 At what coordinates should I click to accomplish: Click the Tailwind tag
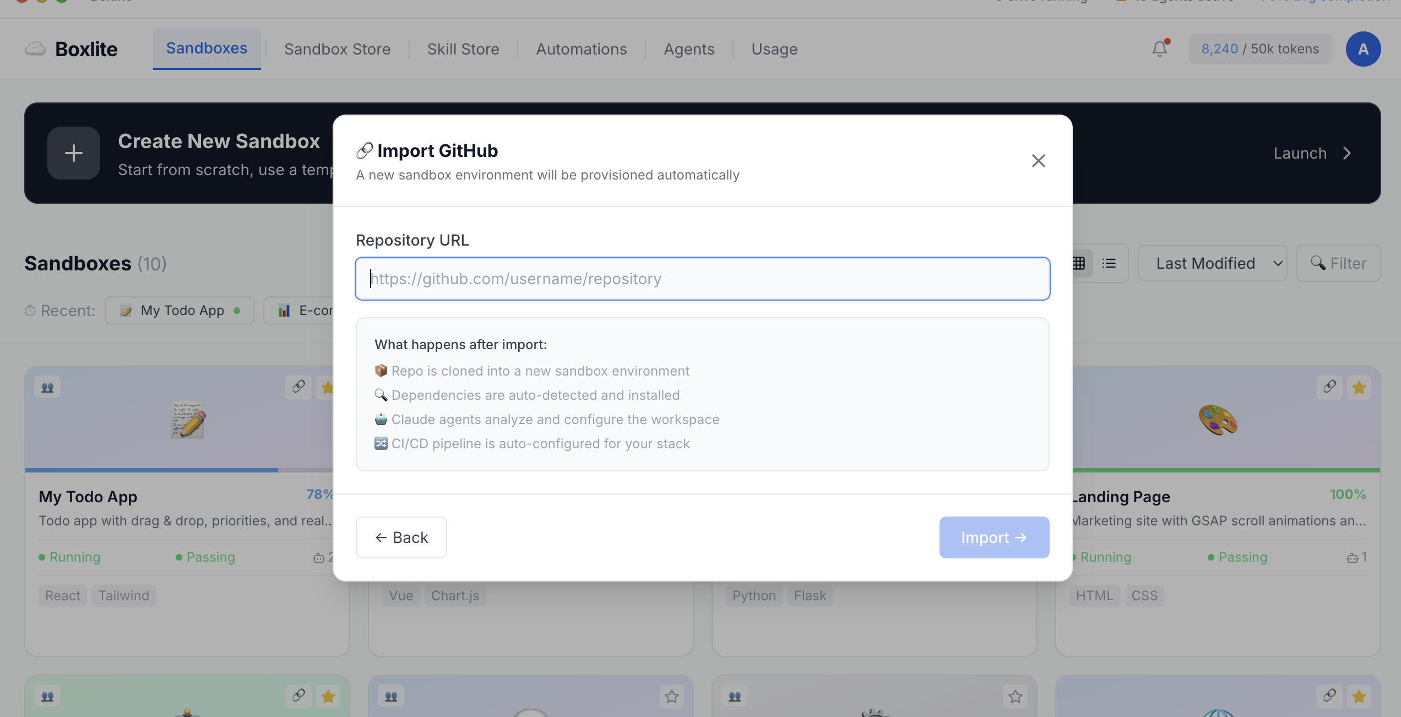pyautogui.click(x=124, y=596)
